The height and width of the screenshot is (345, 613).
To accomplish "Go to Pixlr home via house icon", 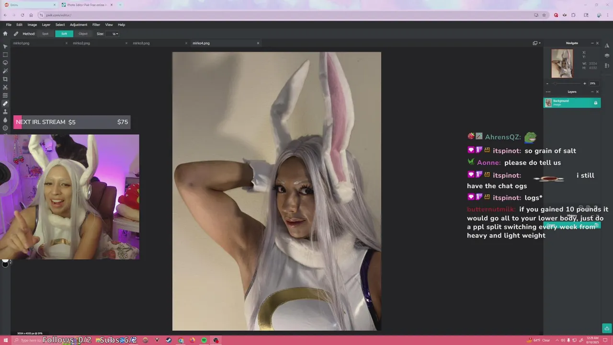I will tap(5, 34).
